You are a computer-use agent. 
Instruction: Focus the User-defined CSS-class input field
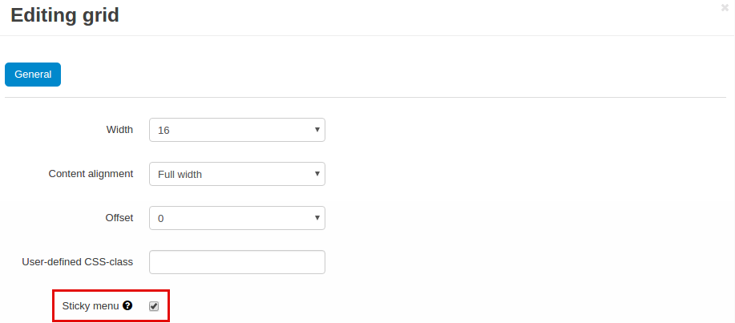pyautogui.click(x=237, y=262)
